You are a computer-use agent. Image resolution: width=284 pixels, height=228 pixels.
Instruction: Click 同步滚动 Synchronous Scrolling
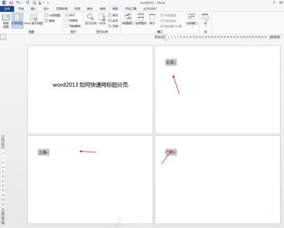click(168, 20)
